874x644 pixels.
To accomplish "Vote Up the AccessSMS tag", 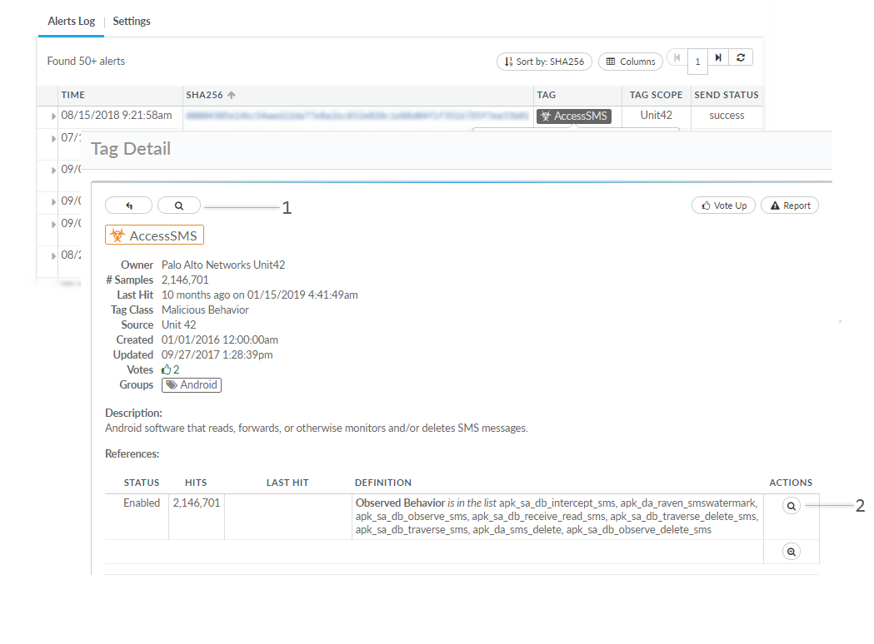I will (723, 206).
